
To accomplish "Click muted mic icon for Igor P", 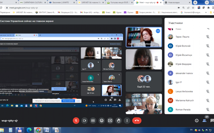I will click(x=208, y=82).
